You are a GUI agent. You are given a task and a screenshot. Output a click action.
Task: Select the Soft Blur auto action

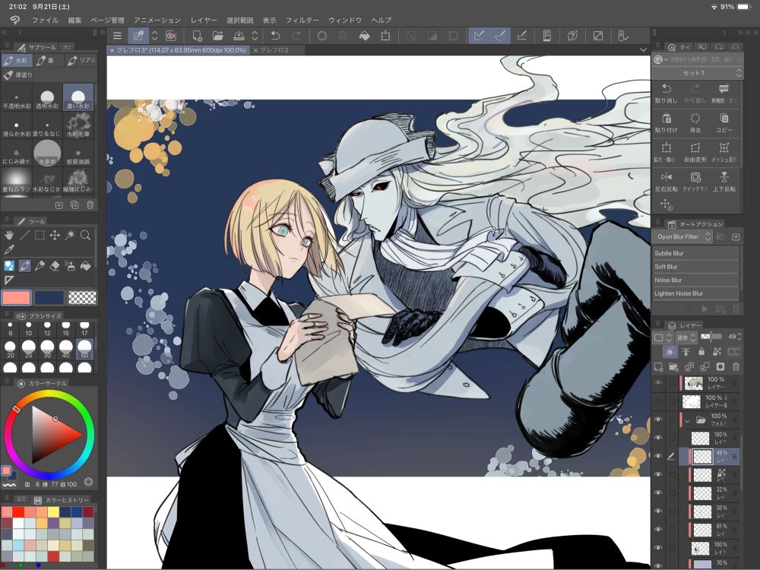pos(695,267)
